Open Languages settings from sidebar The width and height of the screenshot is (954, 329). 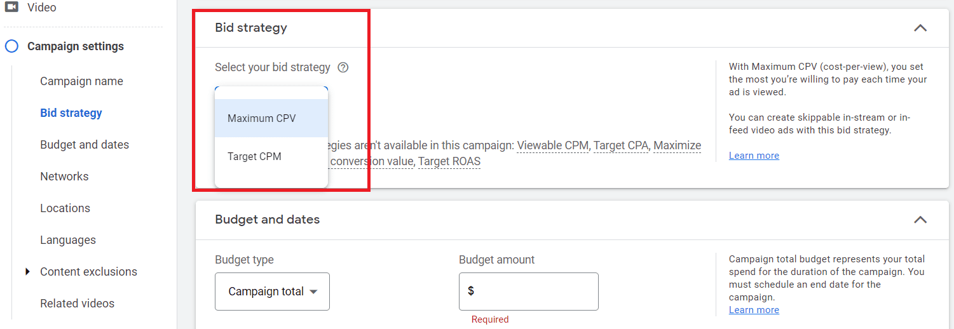[68, 240]
